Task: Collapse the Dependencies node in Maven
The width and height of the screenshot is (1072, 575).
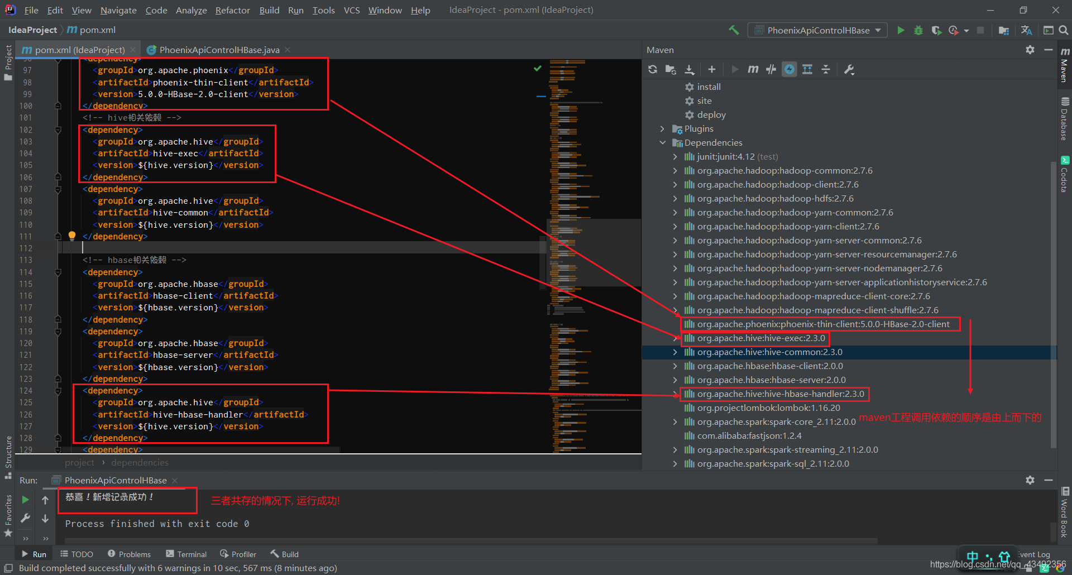Action: (x=662, y=142)
